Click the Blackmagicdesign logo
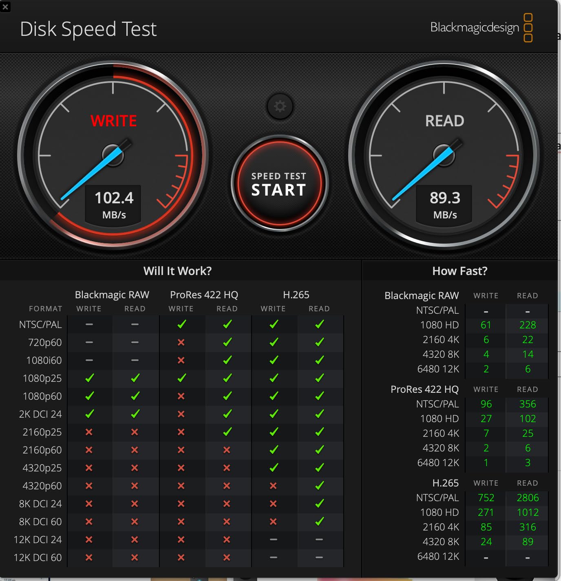Screen dimensions: 561x581 click(x=481, y=28)
